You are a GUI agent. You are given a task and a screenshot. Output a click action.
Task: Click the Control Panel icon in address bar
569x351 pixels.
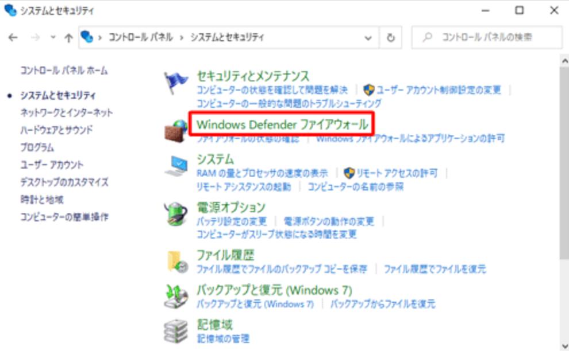pos(87,37)
